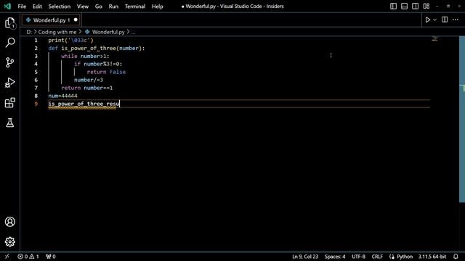Image resolution: width=465 pixels, height=261 pixels.
Task: Change line endings via CRLF item
Action: pyautogui.click(x=377, y=256)
